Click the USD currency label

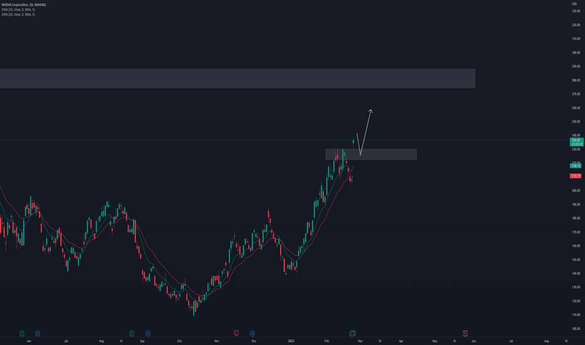point(574,4)
